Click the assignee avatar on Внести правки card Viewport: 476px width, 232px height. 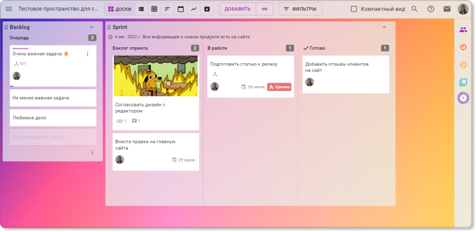(119, 160)
